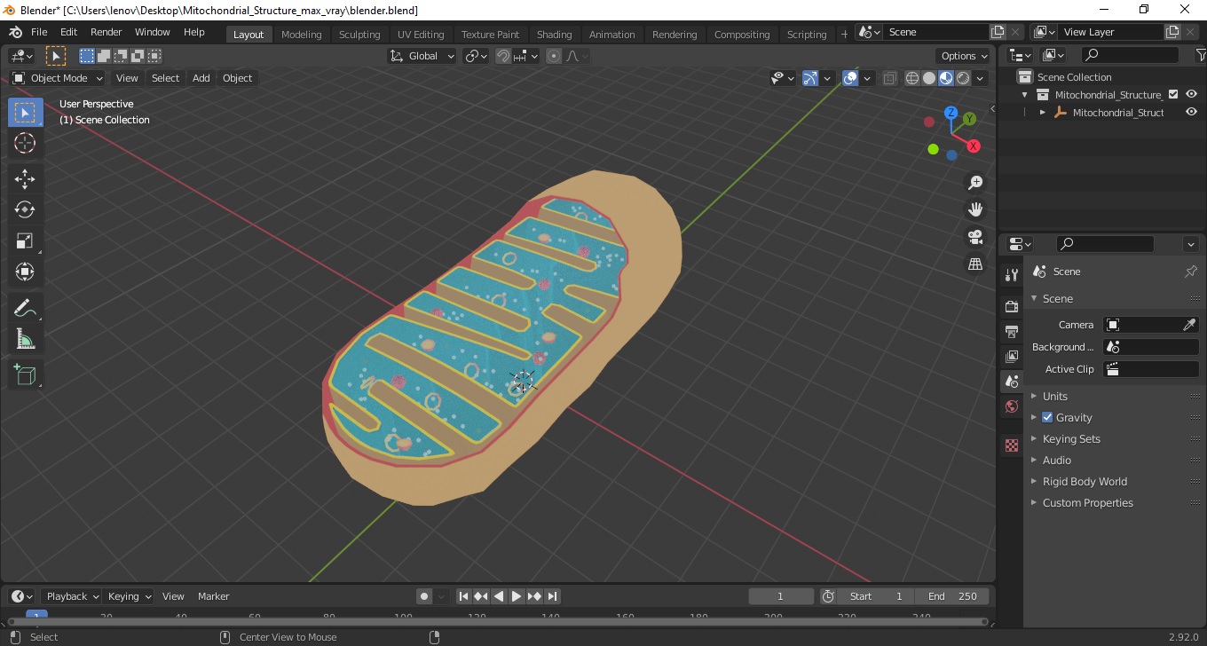The width and height of the screenshot is (1207, 646).
Task: Activate the Transform tool
Action: pos(25,272)
